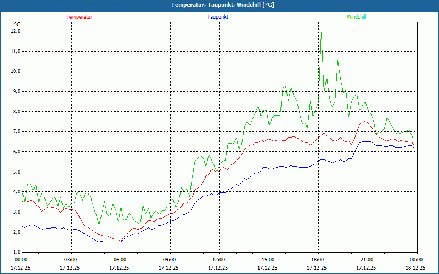
Task: Click the 4,0 y-axis value label
Action: (x=15, y=192)
